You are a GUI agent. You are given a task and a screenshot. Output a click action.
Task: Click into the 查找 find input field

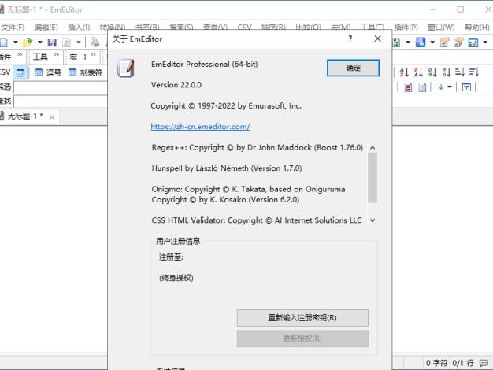click(x=61, y=102)
